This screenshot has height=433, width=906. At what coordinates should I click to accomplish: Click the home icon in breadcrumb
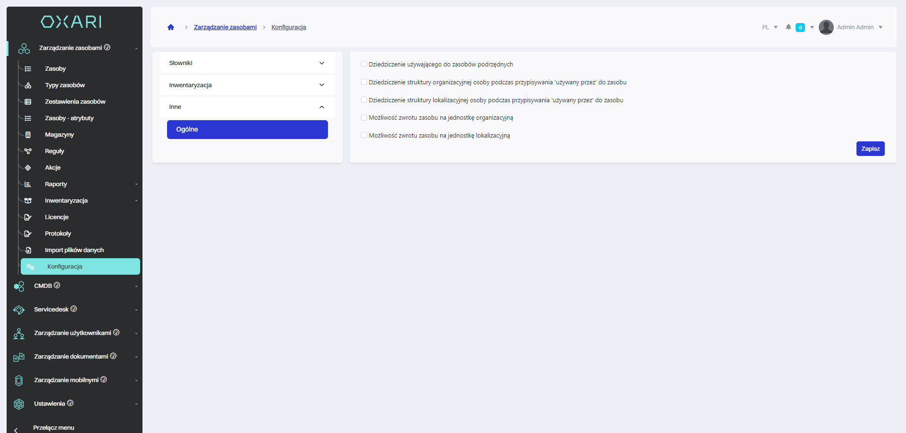[x=171, y=27]
